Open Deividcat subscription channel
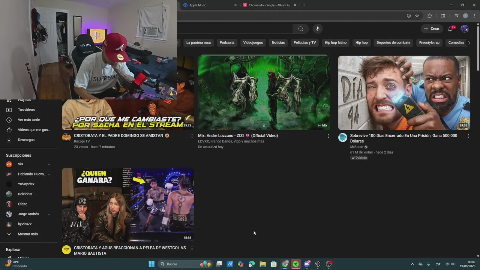The width and height of the screenshot is (480, 270). (x=29, y=194)
